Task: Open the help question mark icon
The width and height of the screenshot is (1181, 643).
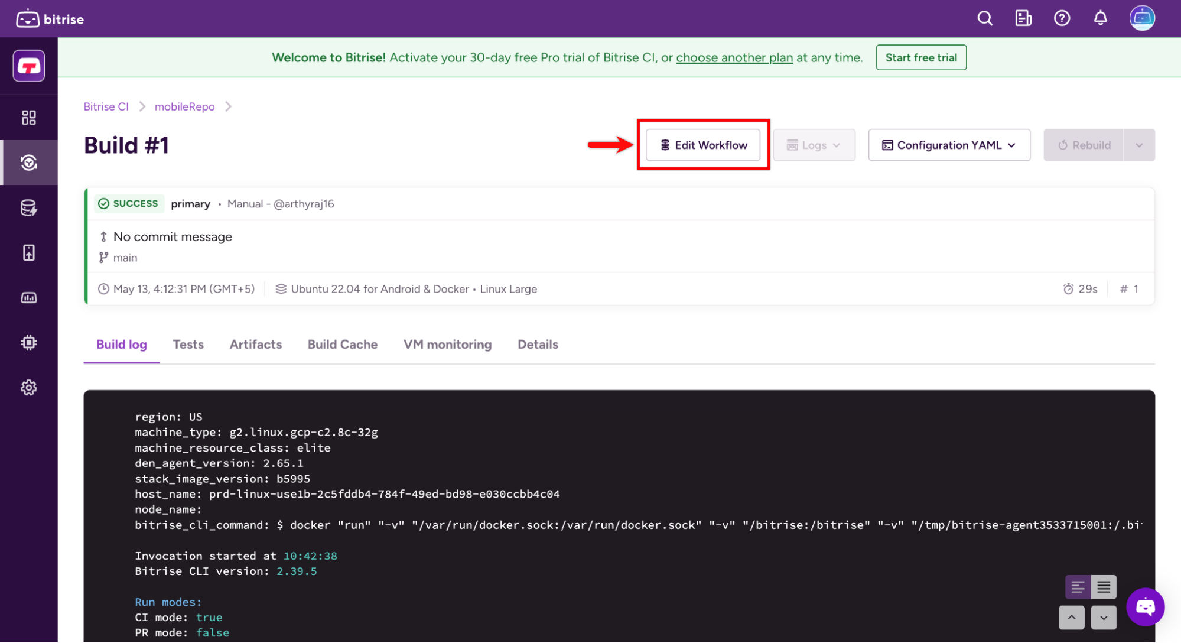Action: coord(1062,18)
